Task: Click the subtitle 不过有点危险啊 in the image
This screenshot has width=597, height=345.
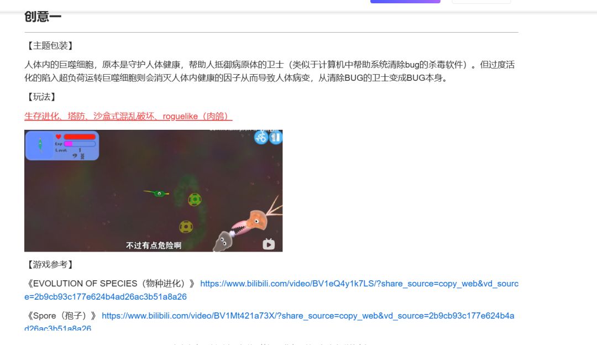Action: [154, 245]
